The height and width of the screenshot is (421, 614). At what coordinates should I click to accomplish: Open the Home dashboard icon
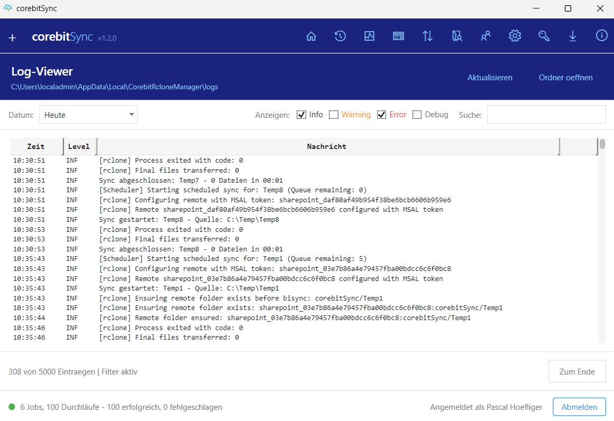pos(311,36)
